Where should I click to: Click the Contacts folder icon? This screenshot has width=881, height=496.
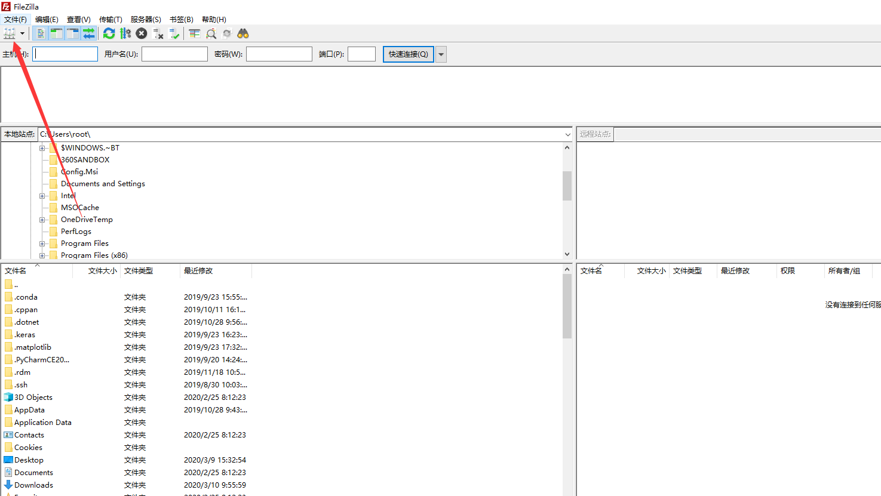pyautogui.click(x=8, y=435)
